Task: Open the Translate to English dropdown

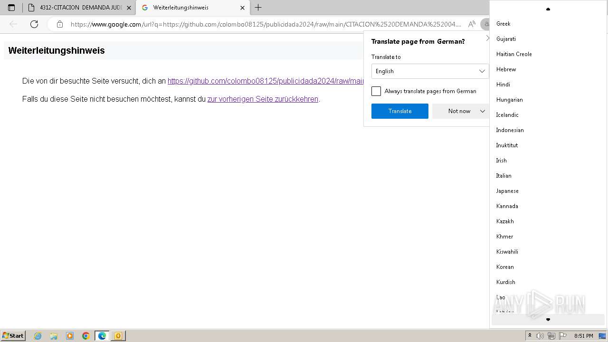Action: pos(430,71)
